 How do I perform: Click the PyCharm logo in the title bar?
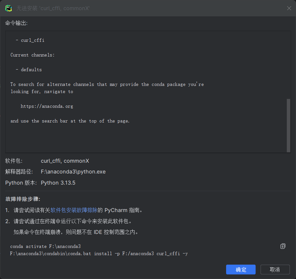pyautogui.click(x=8, y=8)
